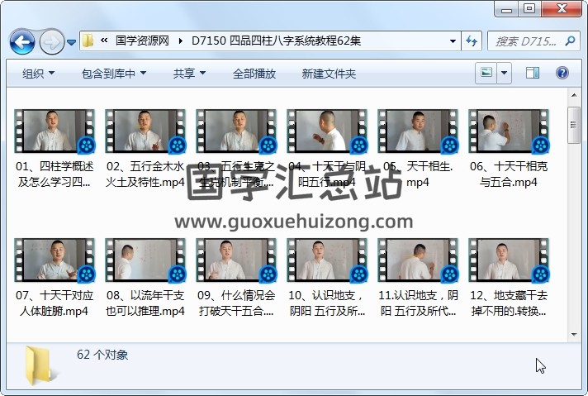This screenshot has height=396, width=588.
Task: Click the change view icon button
Action: click(486, 74)
